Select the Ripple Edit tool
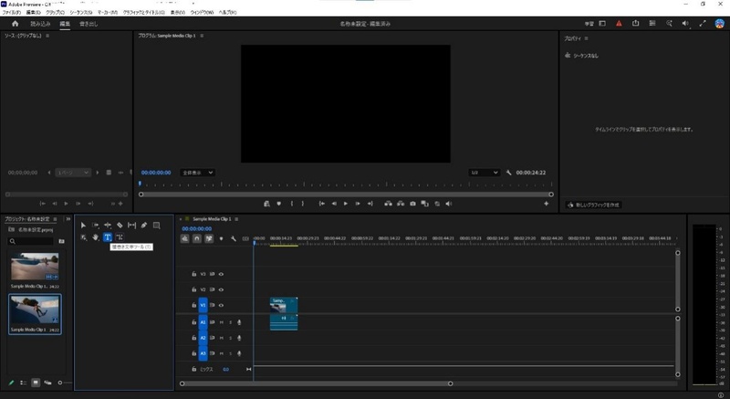730x399 pixels. coord(108,226)
